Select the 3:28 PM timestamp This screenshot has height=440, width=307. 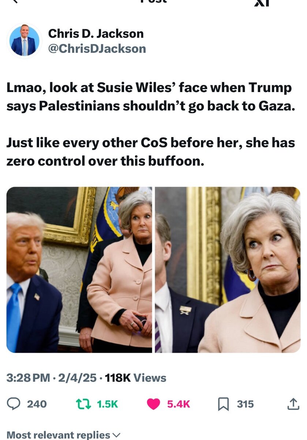pyautogui.click(x=28, y=378)
